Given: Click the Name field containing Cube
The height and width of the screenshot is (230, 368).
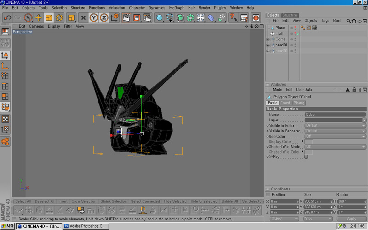Looking at the screenshot, I should click(x=335, y=115).
